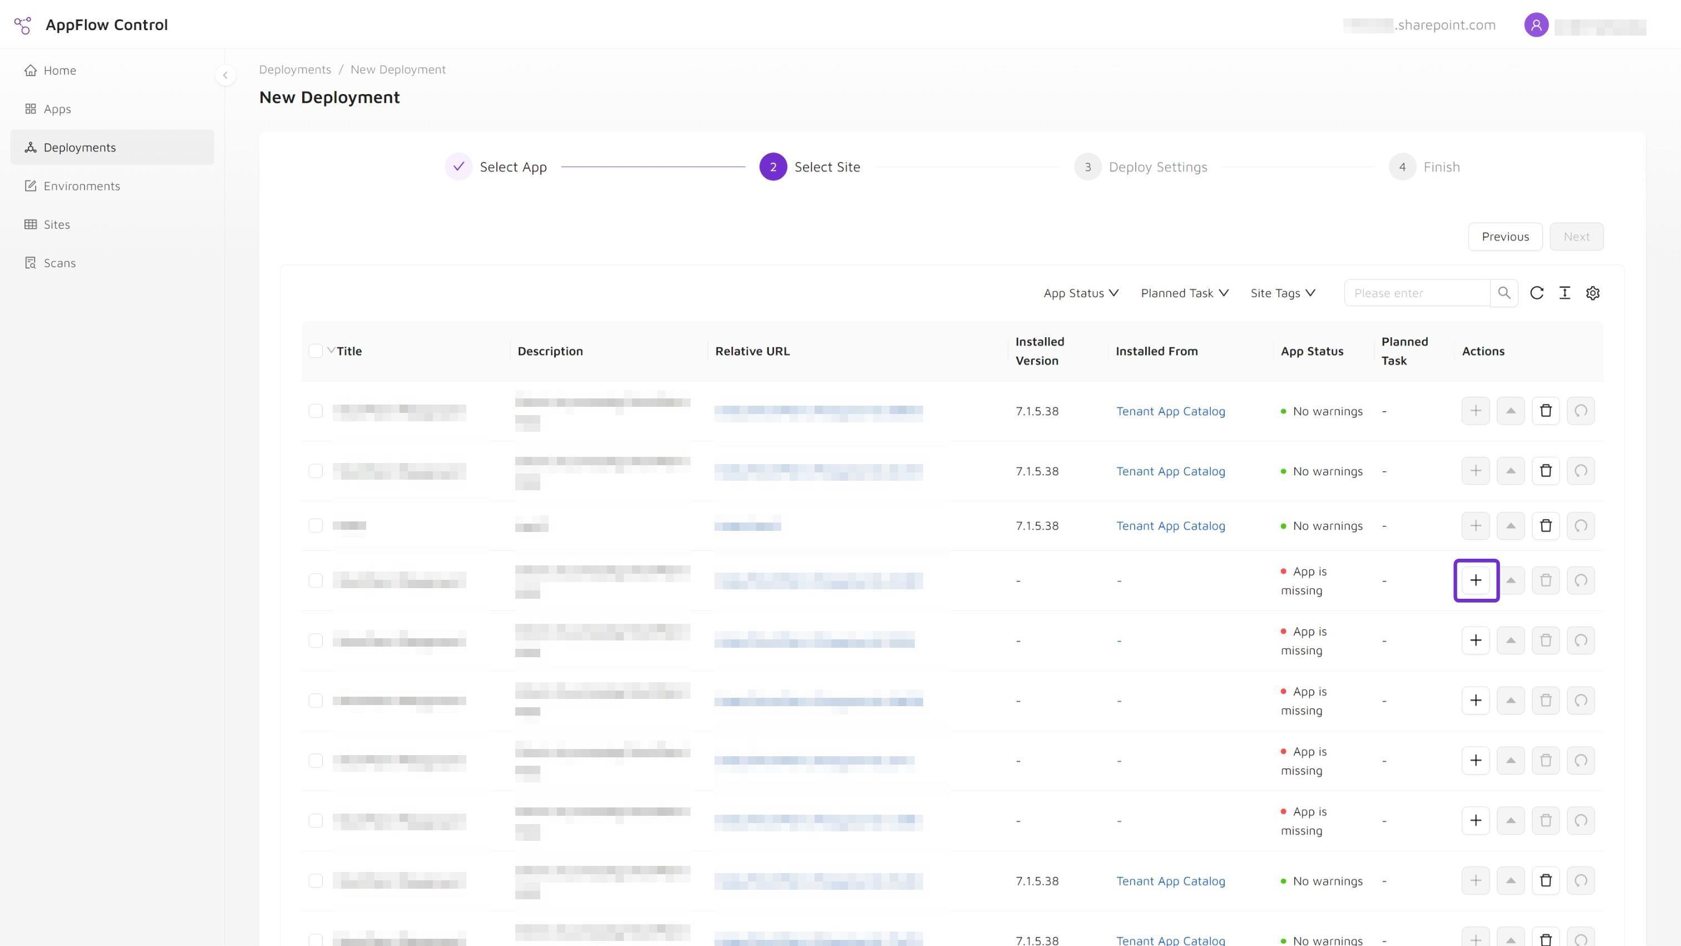
Task: Click the Deploy Settings step
Action: [x=1141, y=167]
